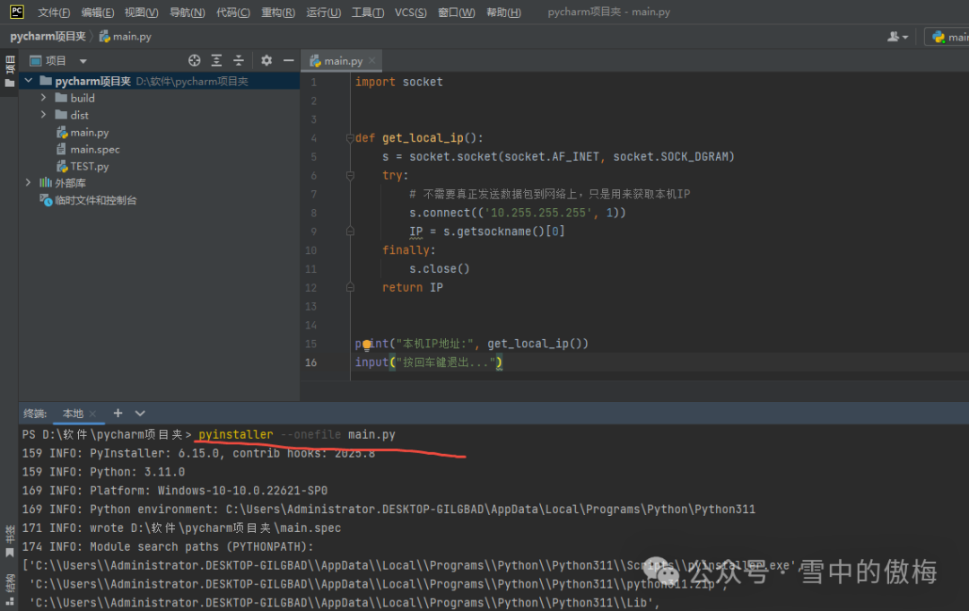The width and height of the screenshot is (969, 611).
Task: Collapse the def get_local_ip fold marker
Action: tap(350, 138)
